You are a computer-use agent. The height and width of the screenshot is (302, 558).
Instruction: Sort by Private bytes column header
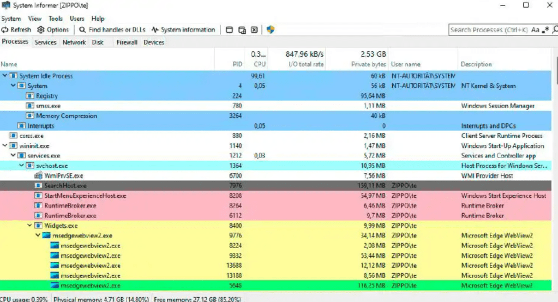coord(368,64)
